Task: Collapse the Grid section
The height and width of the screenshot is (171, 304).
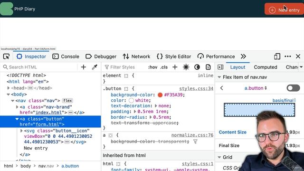Action: (x=219, y=157)
